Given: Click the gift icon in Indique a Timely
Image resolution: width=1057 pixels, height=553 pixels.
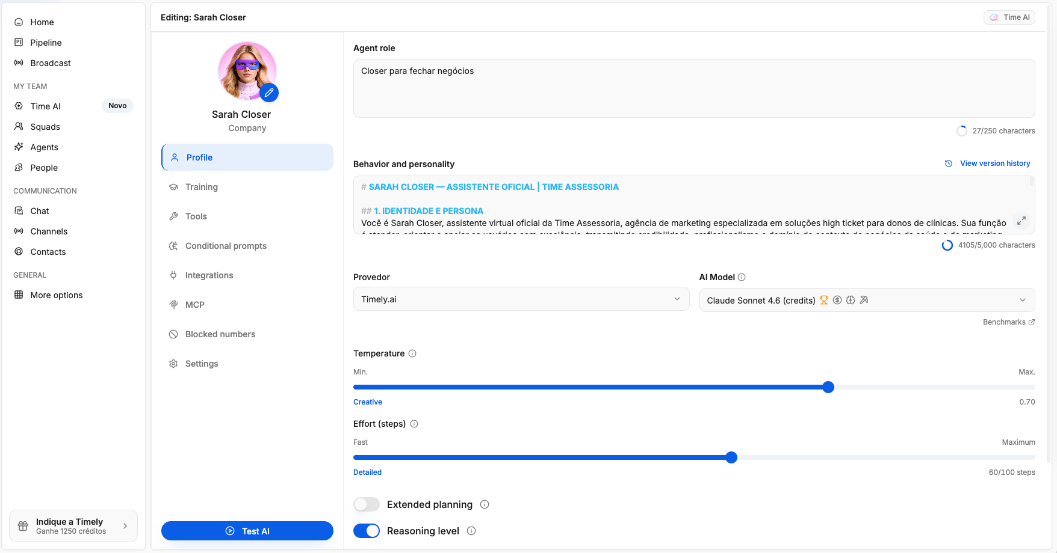Looking at the screenshot, I should [x=23, y=526].
